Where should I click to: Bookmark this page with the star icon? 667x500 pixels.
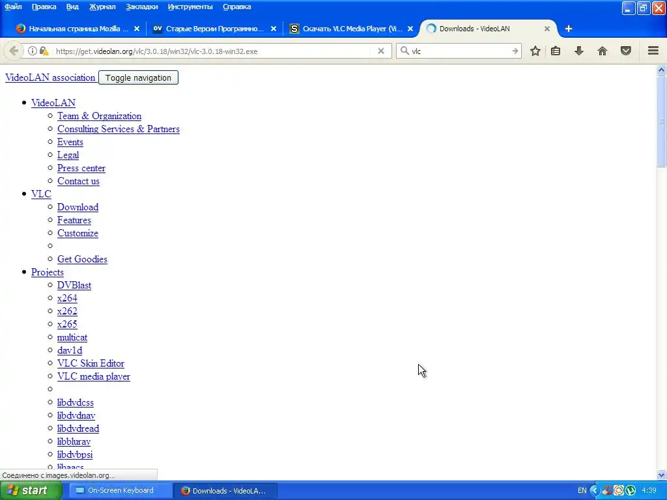tap(535, 51)
